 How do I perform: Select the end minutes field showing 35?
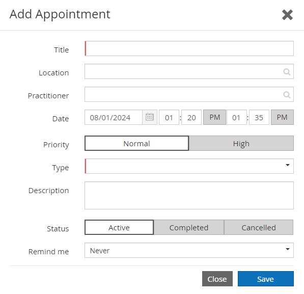pos(259,117)
